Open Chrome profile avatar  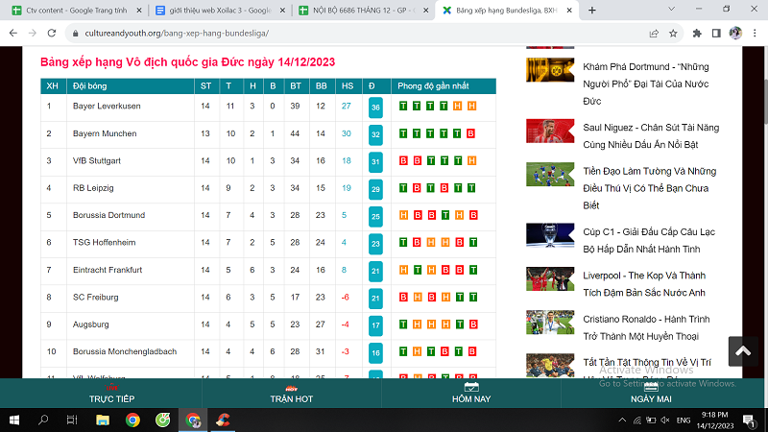pos(735,33)
